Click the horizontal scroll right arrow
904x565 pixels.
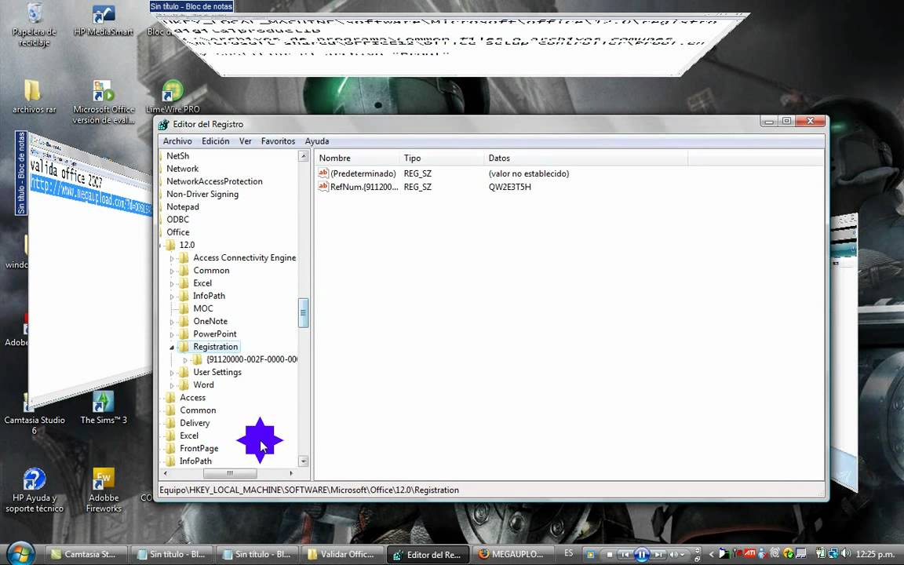coord(292,473)
